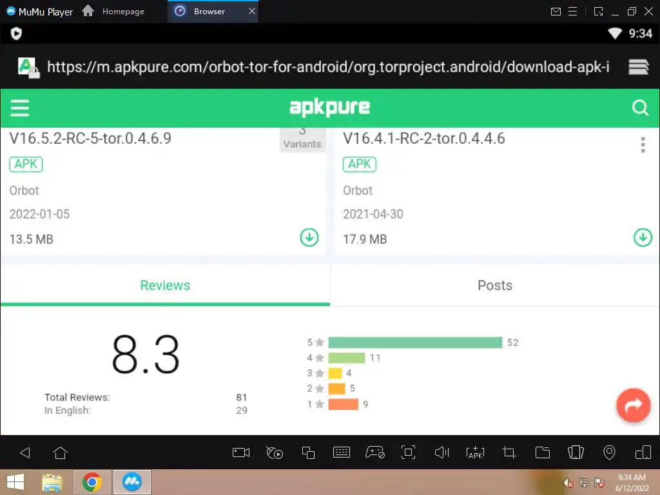
Task: Open the MuMu Homepage tab
Action: point(113,12)
